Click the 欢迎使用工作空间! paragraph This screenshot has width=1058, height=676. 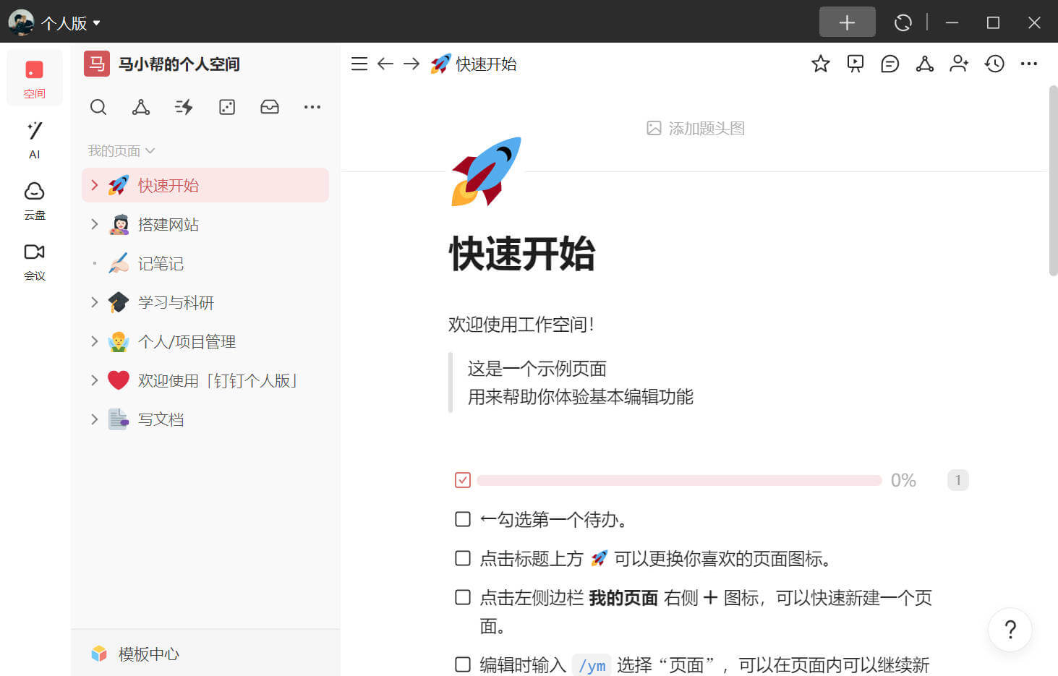pos(521,324)
